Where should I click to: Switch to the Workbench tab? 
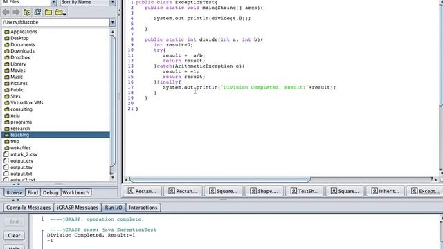click(75, 192)
